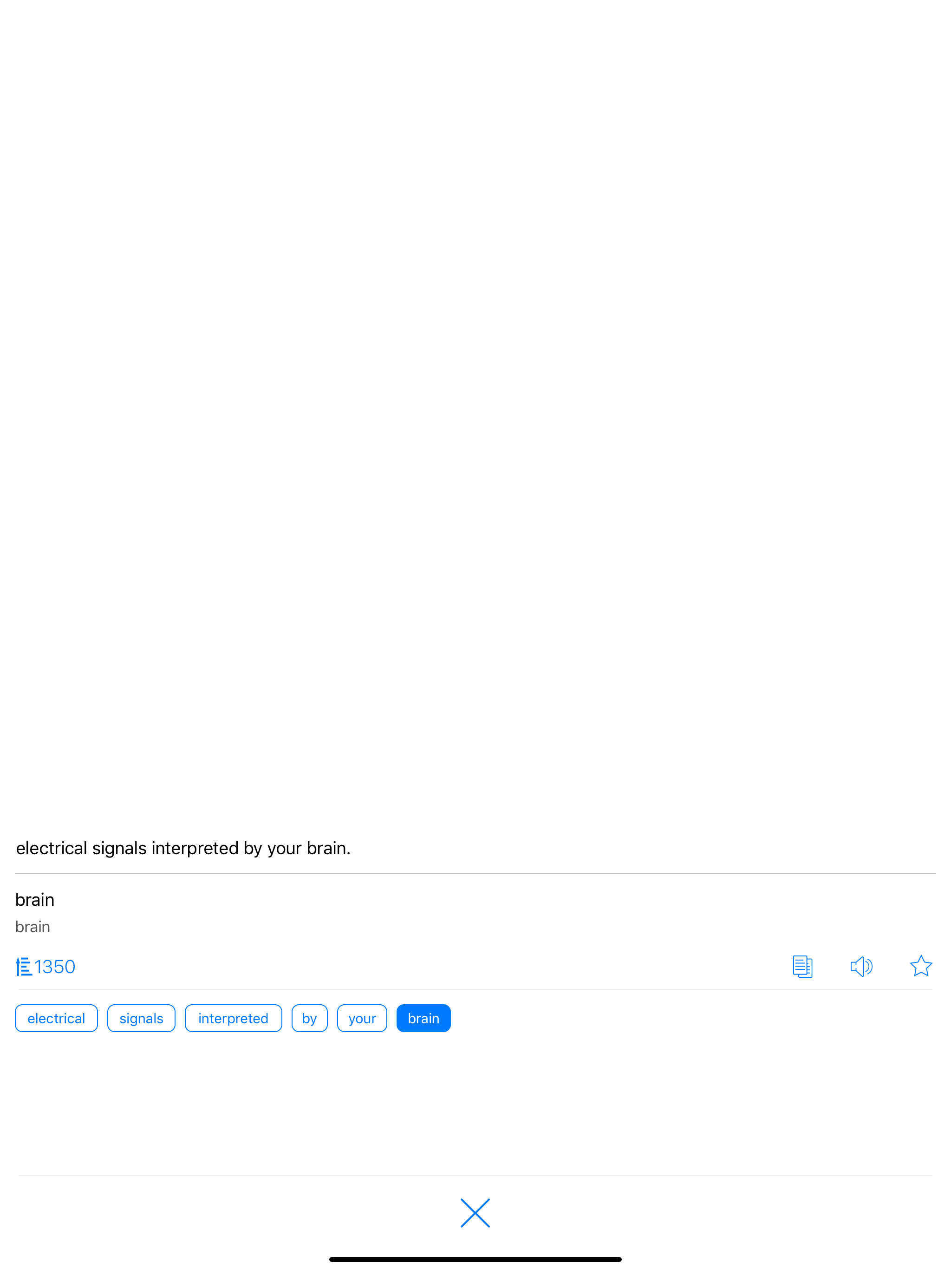This screenshot has width=951, height=1269.
Task: Select the word chip 'your'
Action: (x=362, y=1018)
